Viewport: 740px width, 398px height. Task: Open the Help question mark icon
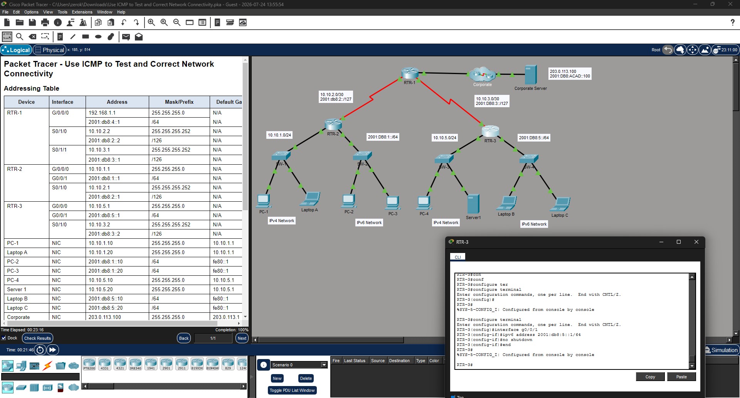[x=732, y=22]
